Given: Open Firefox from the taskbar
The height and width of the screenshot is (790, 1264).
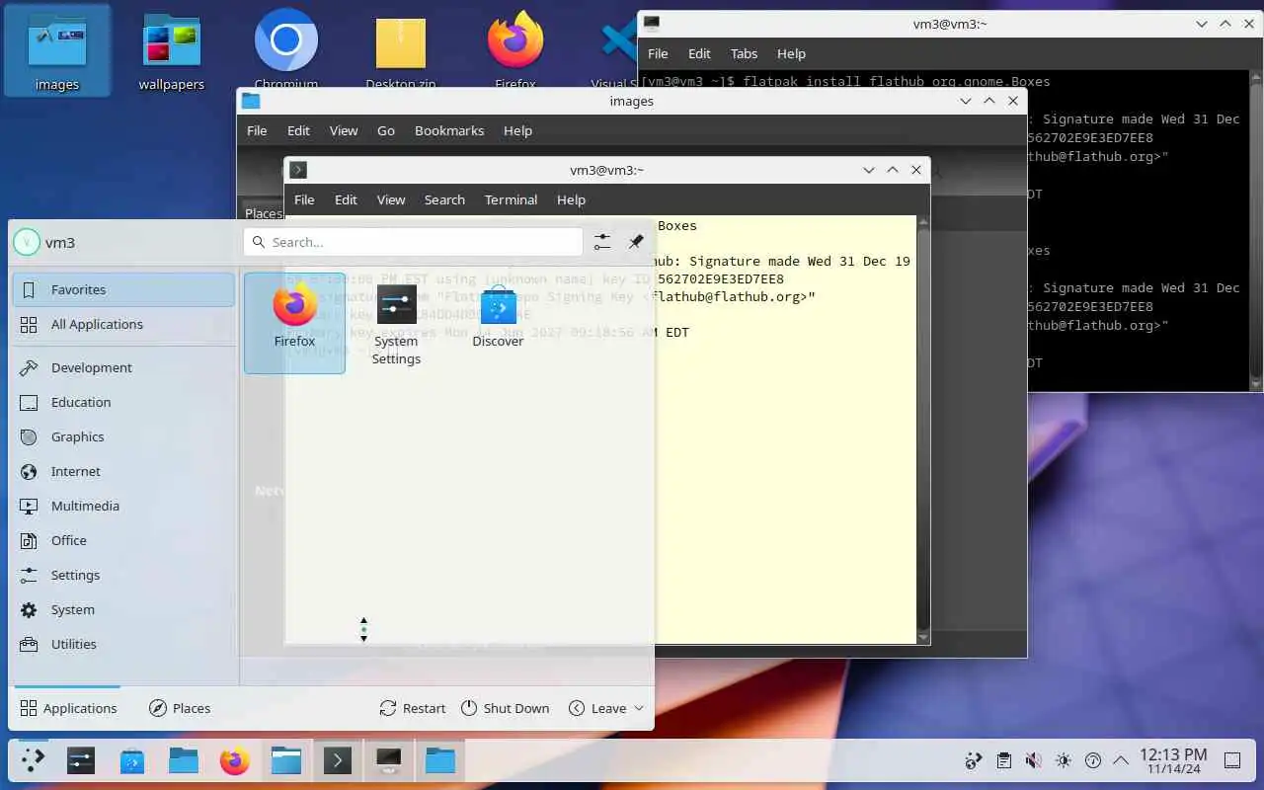Looking at the screenshot, I should coord(235,760).
